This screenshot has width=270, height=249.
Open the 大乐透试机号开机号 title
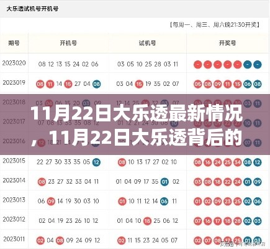click(x=32, y=9)
